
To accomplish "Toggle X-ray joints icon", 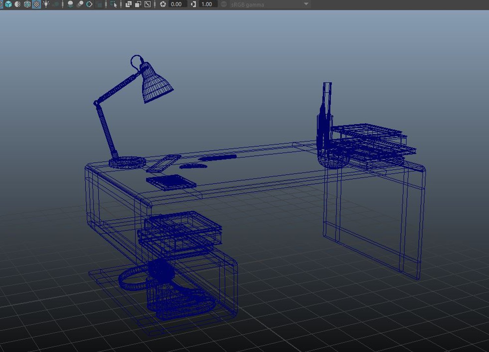I will pos(148,4).
